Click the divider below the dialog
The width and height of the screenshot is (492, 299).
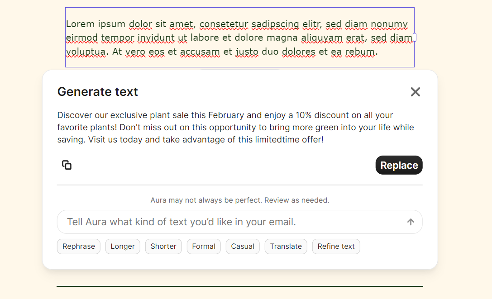pyautogui.click(x=239, y=286)
